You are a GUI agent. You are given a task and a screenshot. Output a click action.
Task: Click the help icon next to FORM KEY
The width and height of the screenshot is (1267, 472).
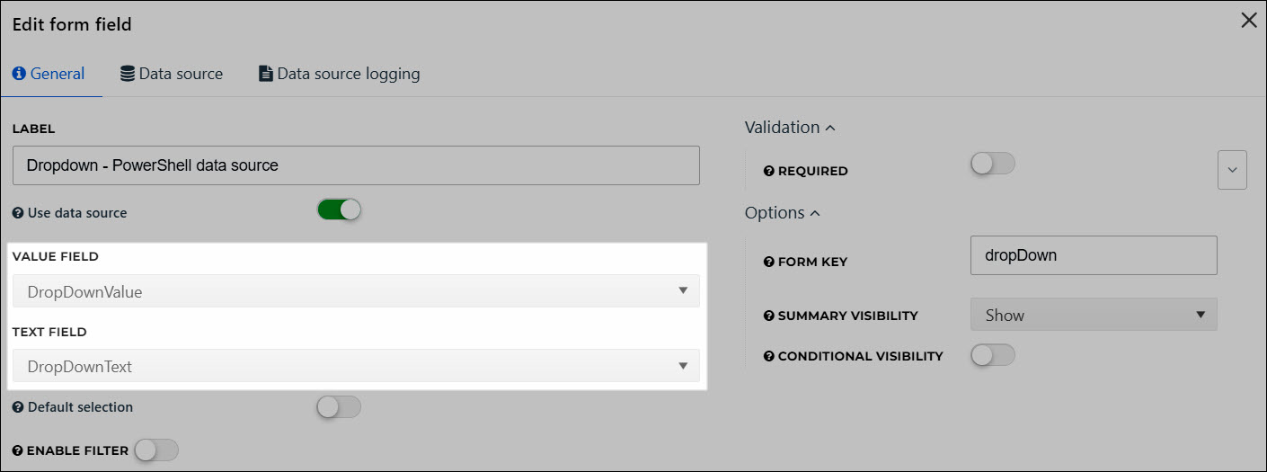(x=769, y=263)
